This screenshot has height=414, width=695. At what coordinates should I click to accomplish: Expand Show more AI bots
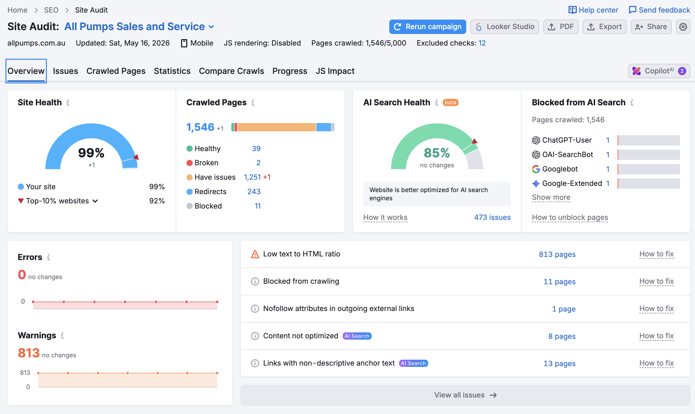[x=551, y=197]
